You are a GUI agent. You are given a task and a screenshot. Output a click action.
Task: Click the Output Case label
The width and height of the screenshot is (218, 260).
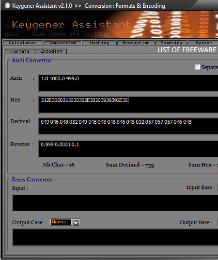tap(29, 222)
